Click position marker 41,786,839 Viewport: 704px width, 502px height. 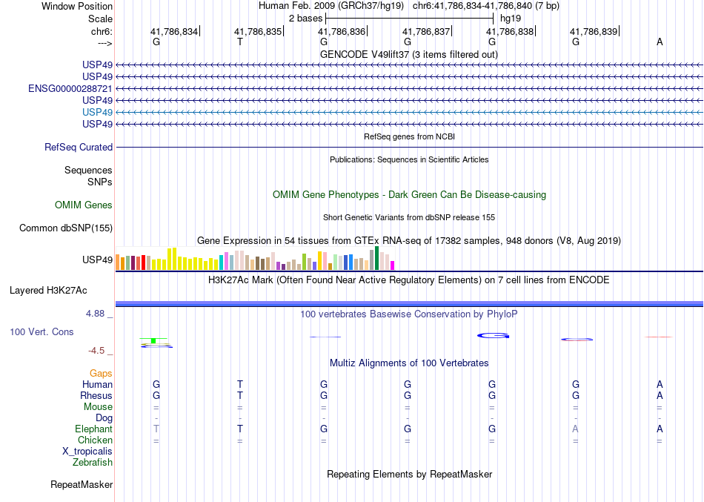click(594, 31)
